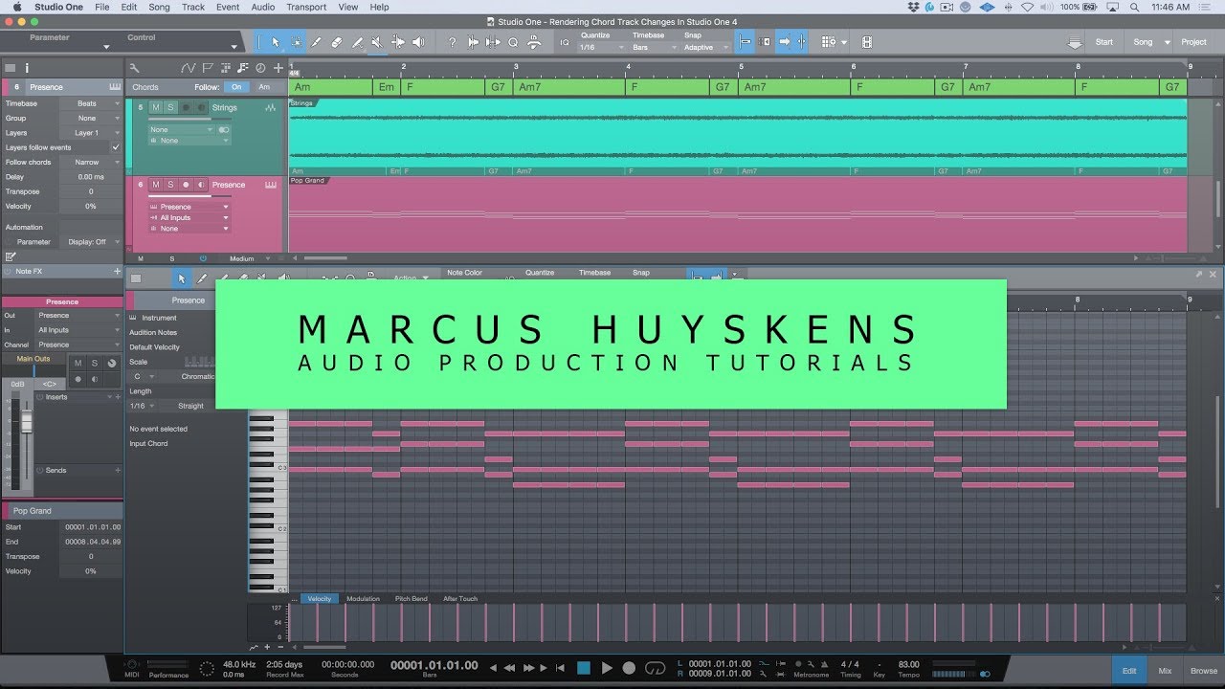Open the wrench track options icon

pyautogui.click(x=135, y=68)
